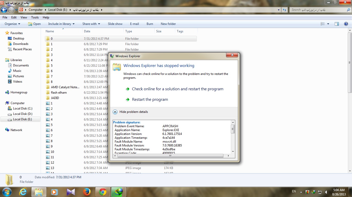Open Google Chrome from taskbar

[x=103, y=192]
